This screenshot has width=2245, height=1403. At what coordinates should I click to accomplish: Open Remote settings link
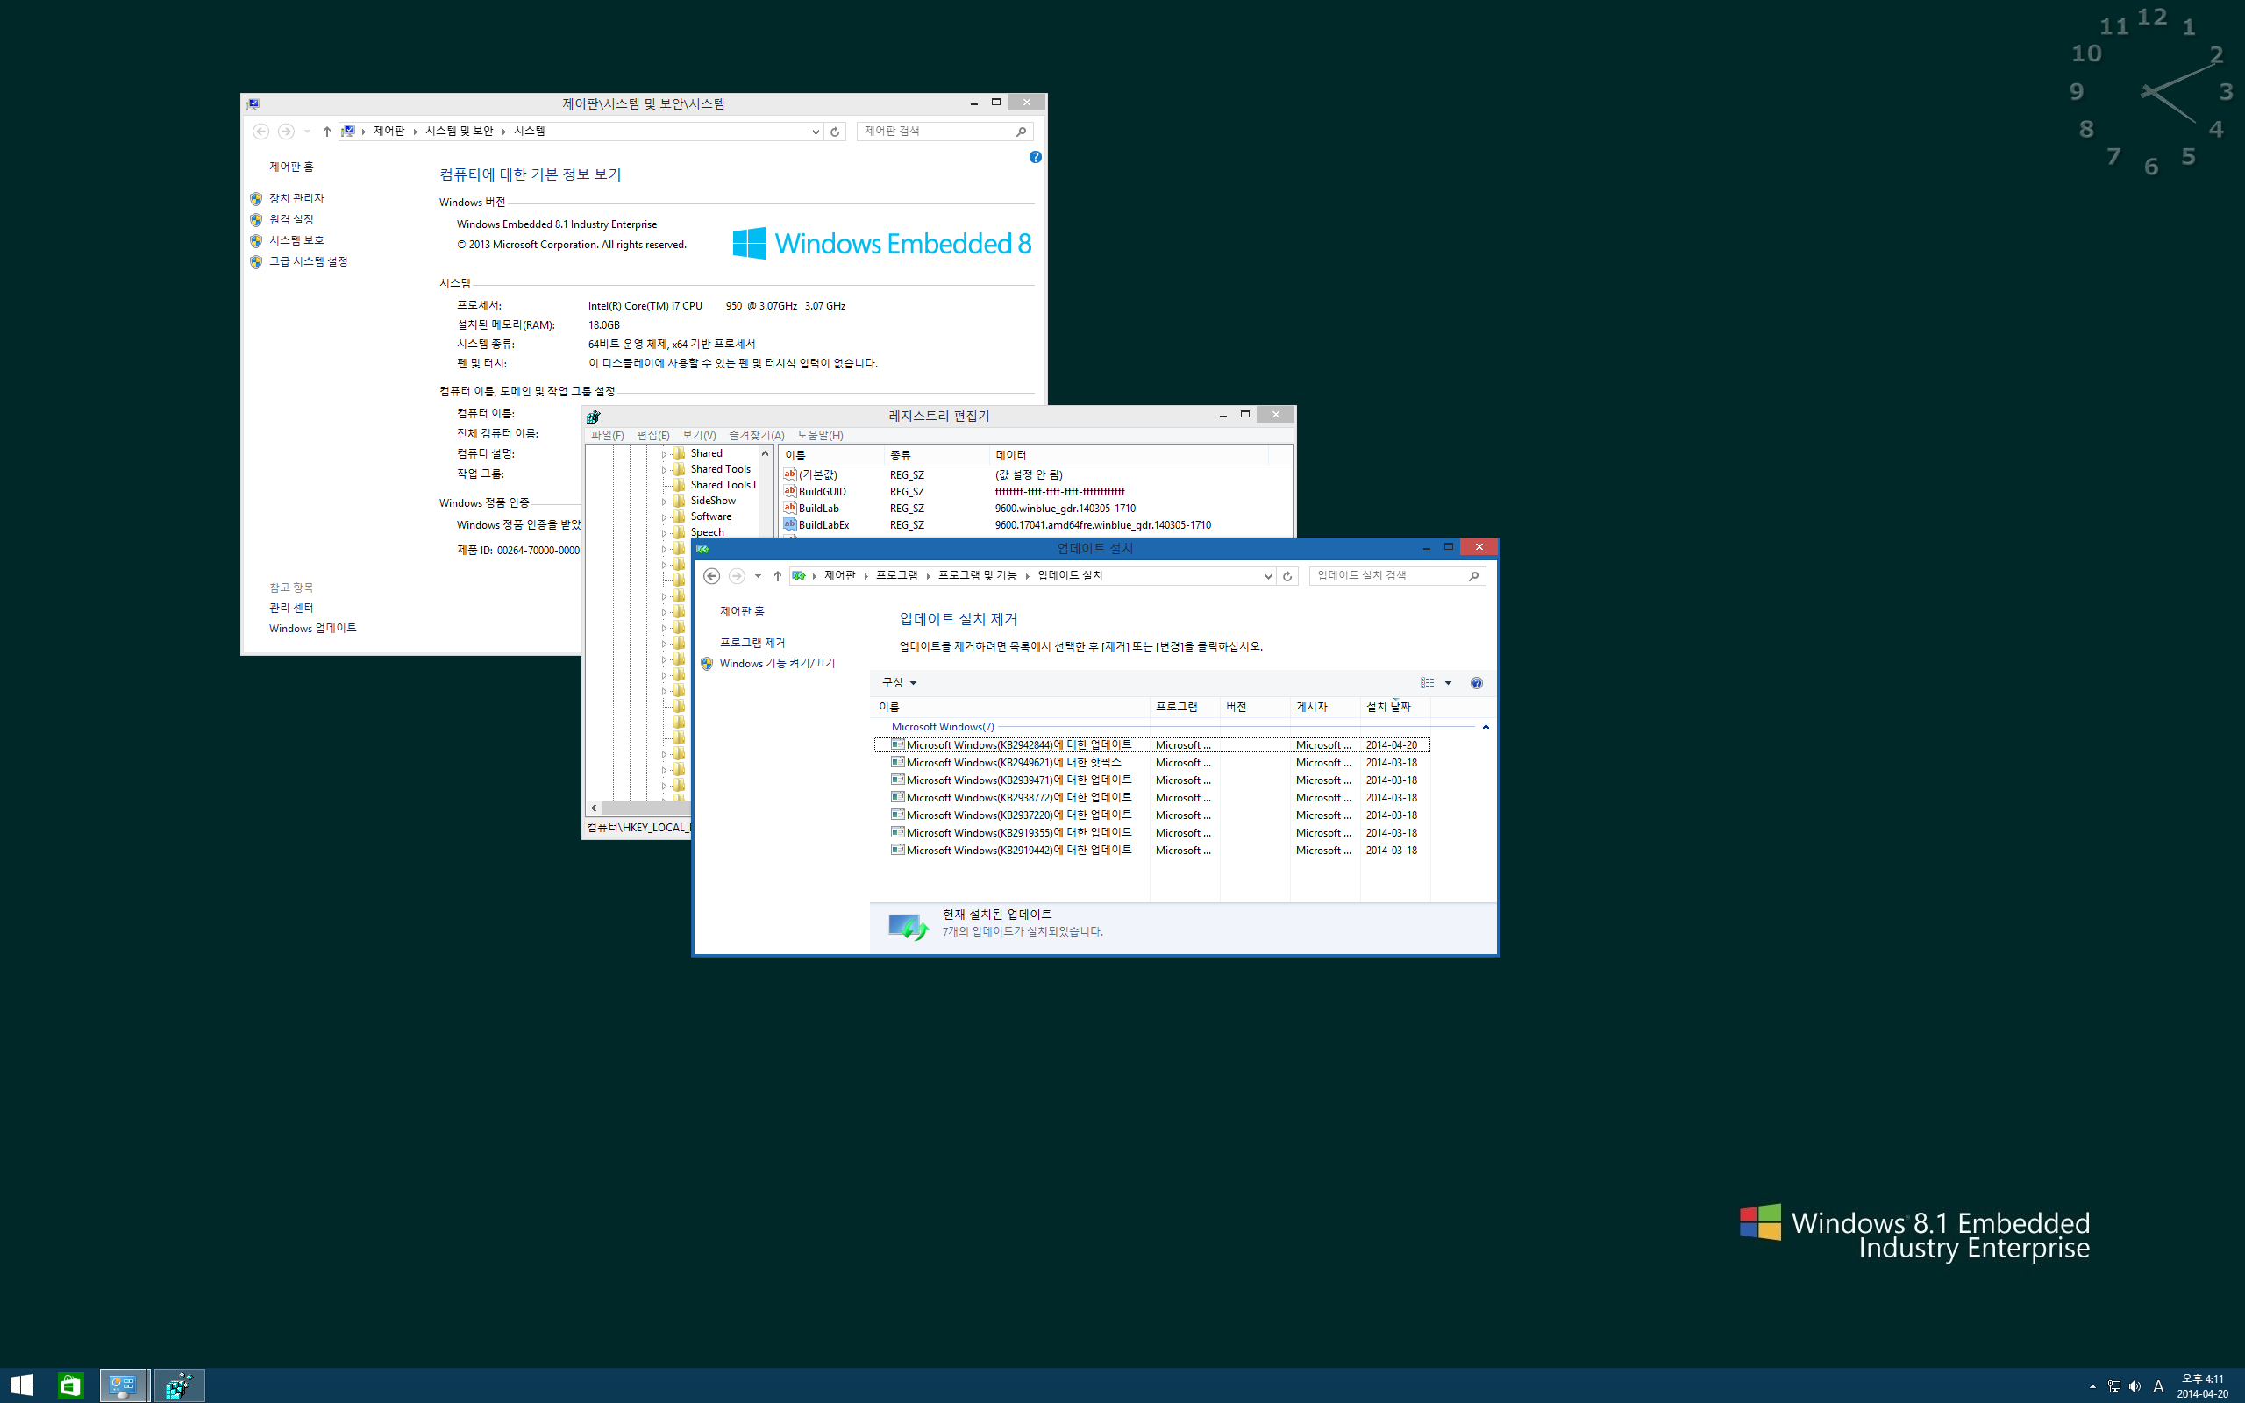tap(290, 219)
